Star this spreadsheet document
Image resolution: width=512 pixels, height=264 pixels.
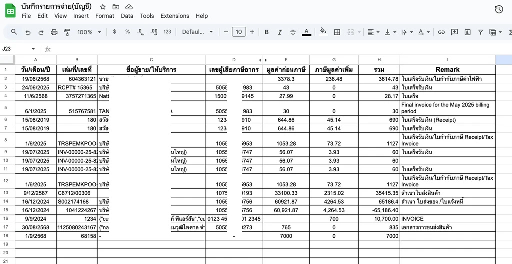[103, 7]
